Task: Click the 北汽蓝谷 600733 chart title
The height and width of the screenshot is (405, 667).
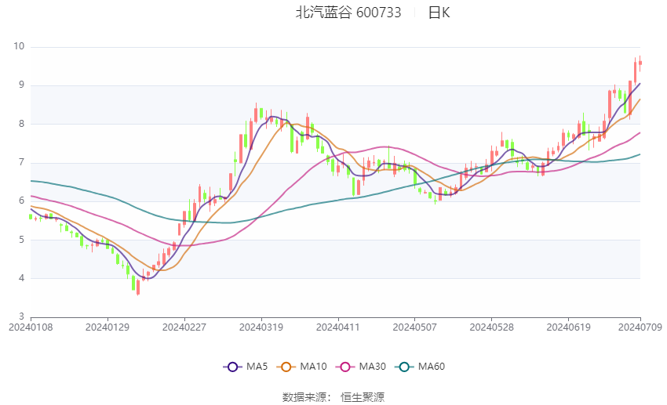Action: [x=348, y=13]
